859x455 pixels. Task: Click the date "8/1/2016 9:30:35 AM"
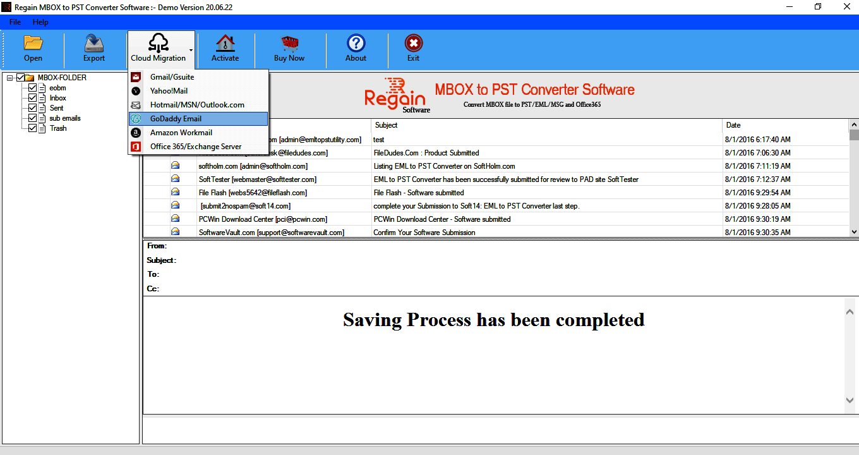click(x=758, y=233)
